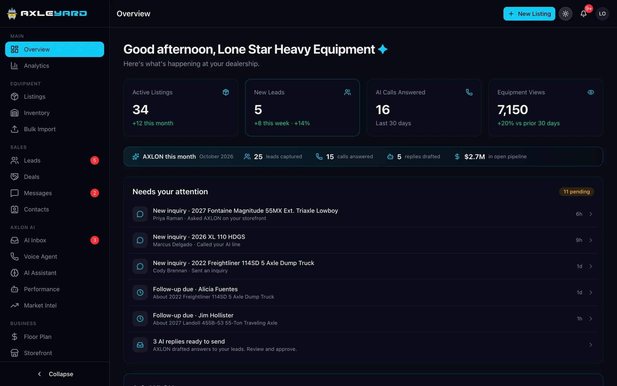Click the AxleYard logo
Image resolution: width=617 pixels, height=386 pixels.
click(x=47, y=14)
